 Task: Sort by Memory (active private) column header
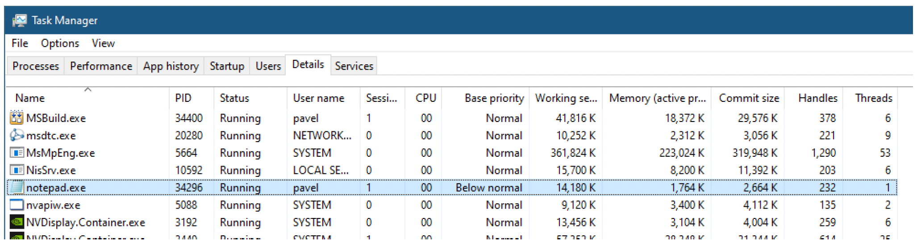click(657, 98)
